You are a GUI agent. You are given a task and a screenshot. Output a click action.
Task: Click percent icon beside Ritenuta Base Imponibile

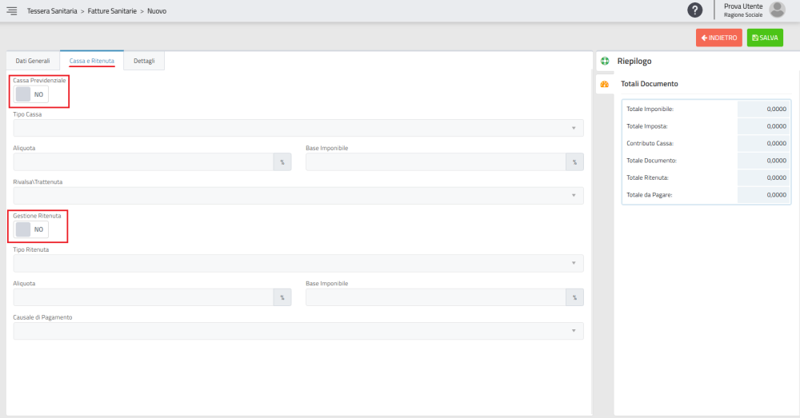574,297
